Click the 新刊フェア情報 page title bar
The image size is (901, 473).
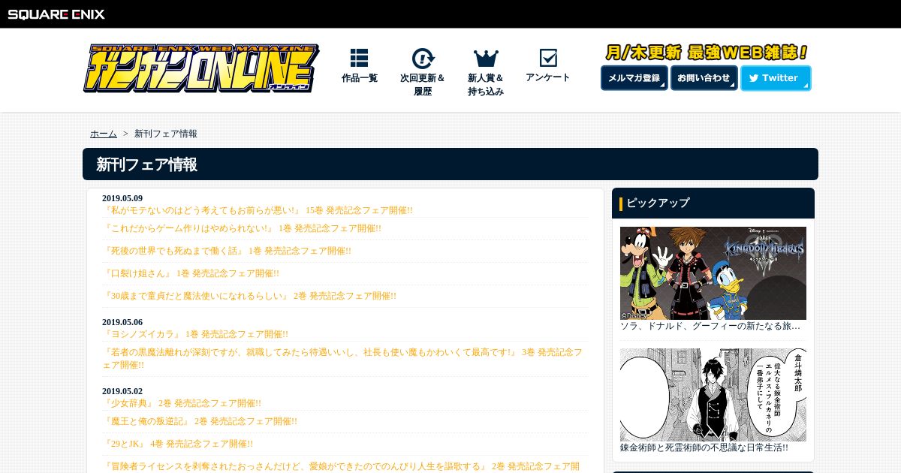point(450,164)
